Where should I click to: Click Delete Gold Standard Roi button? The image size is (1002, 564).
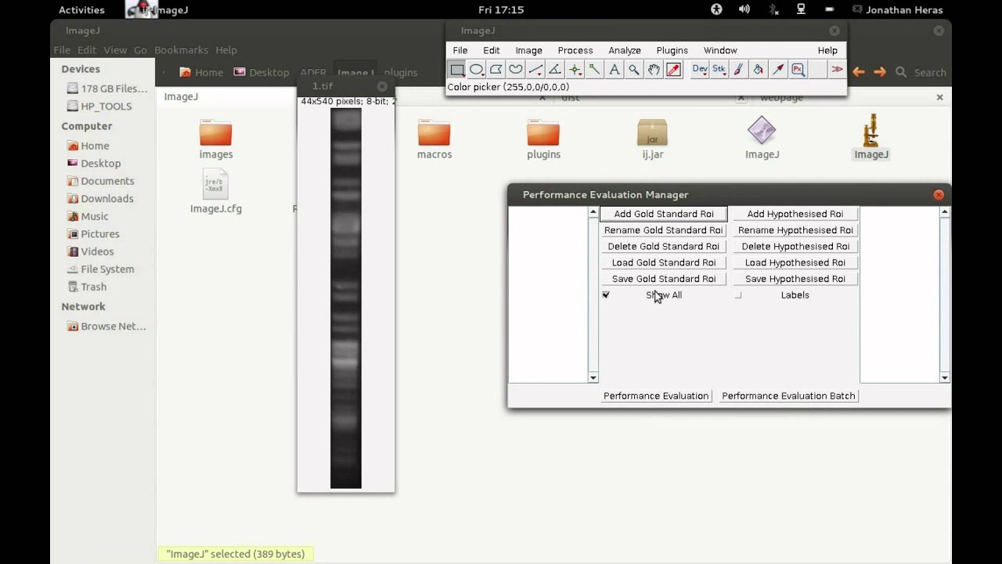(664, 246)
